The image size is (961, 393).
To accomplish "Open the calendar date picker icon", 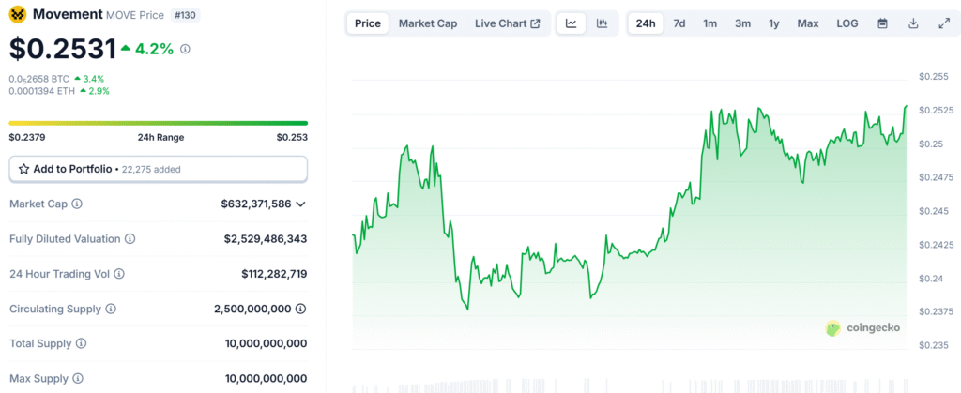I will coord(882,23).
